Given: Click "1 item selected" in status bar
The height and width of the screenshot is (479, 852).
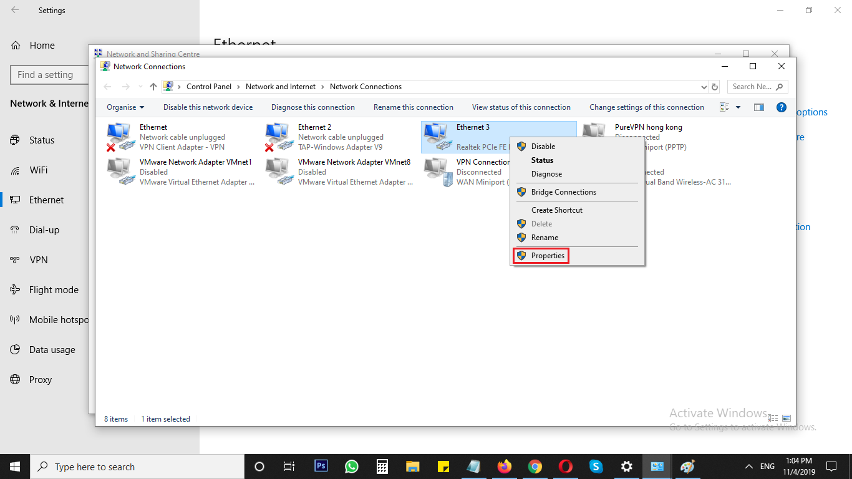Looking at the screenshot, I should pos(165,419).
